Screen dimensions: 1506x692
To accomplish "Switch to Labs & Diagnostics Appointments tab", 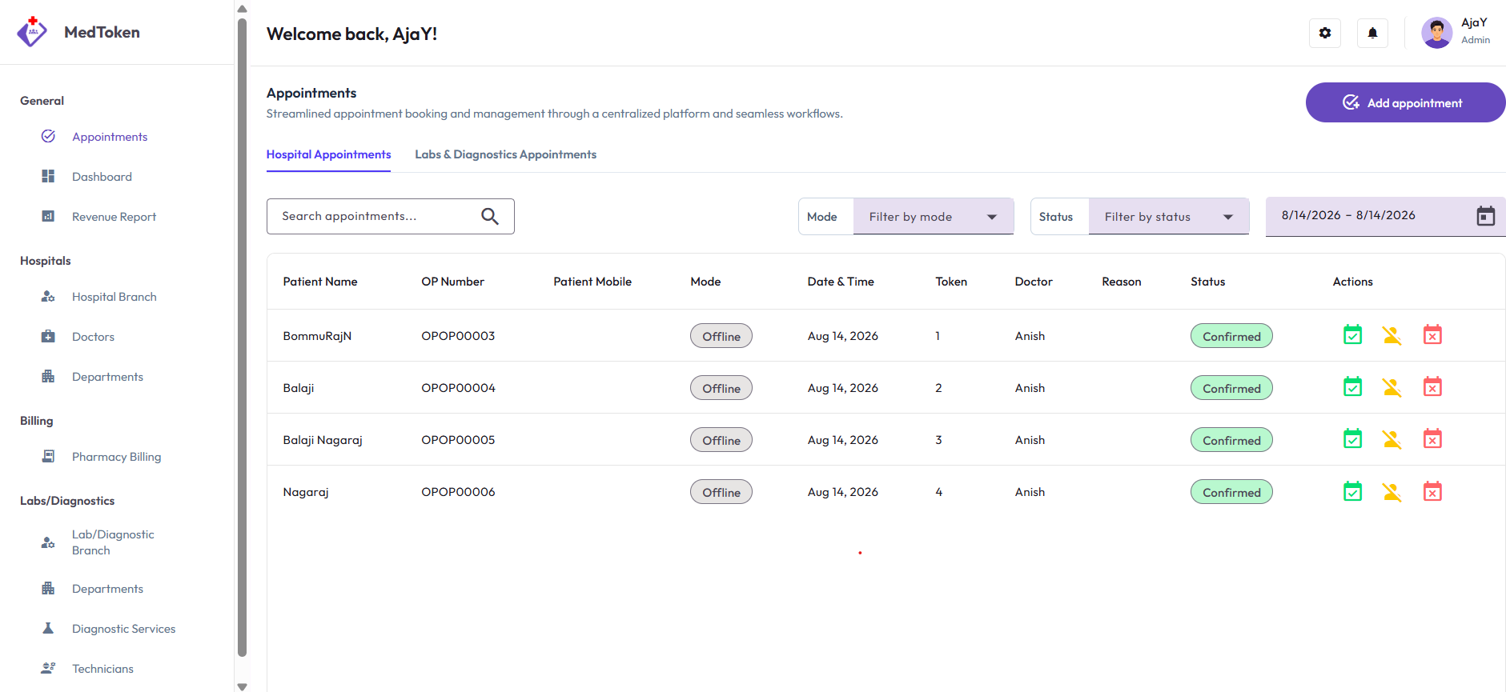I will point(505,154).
